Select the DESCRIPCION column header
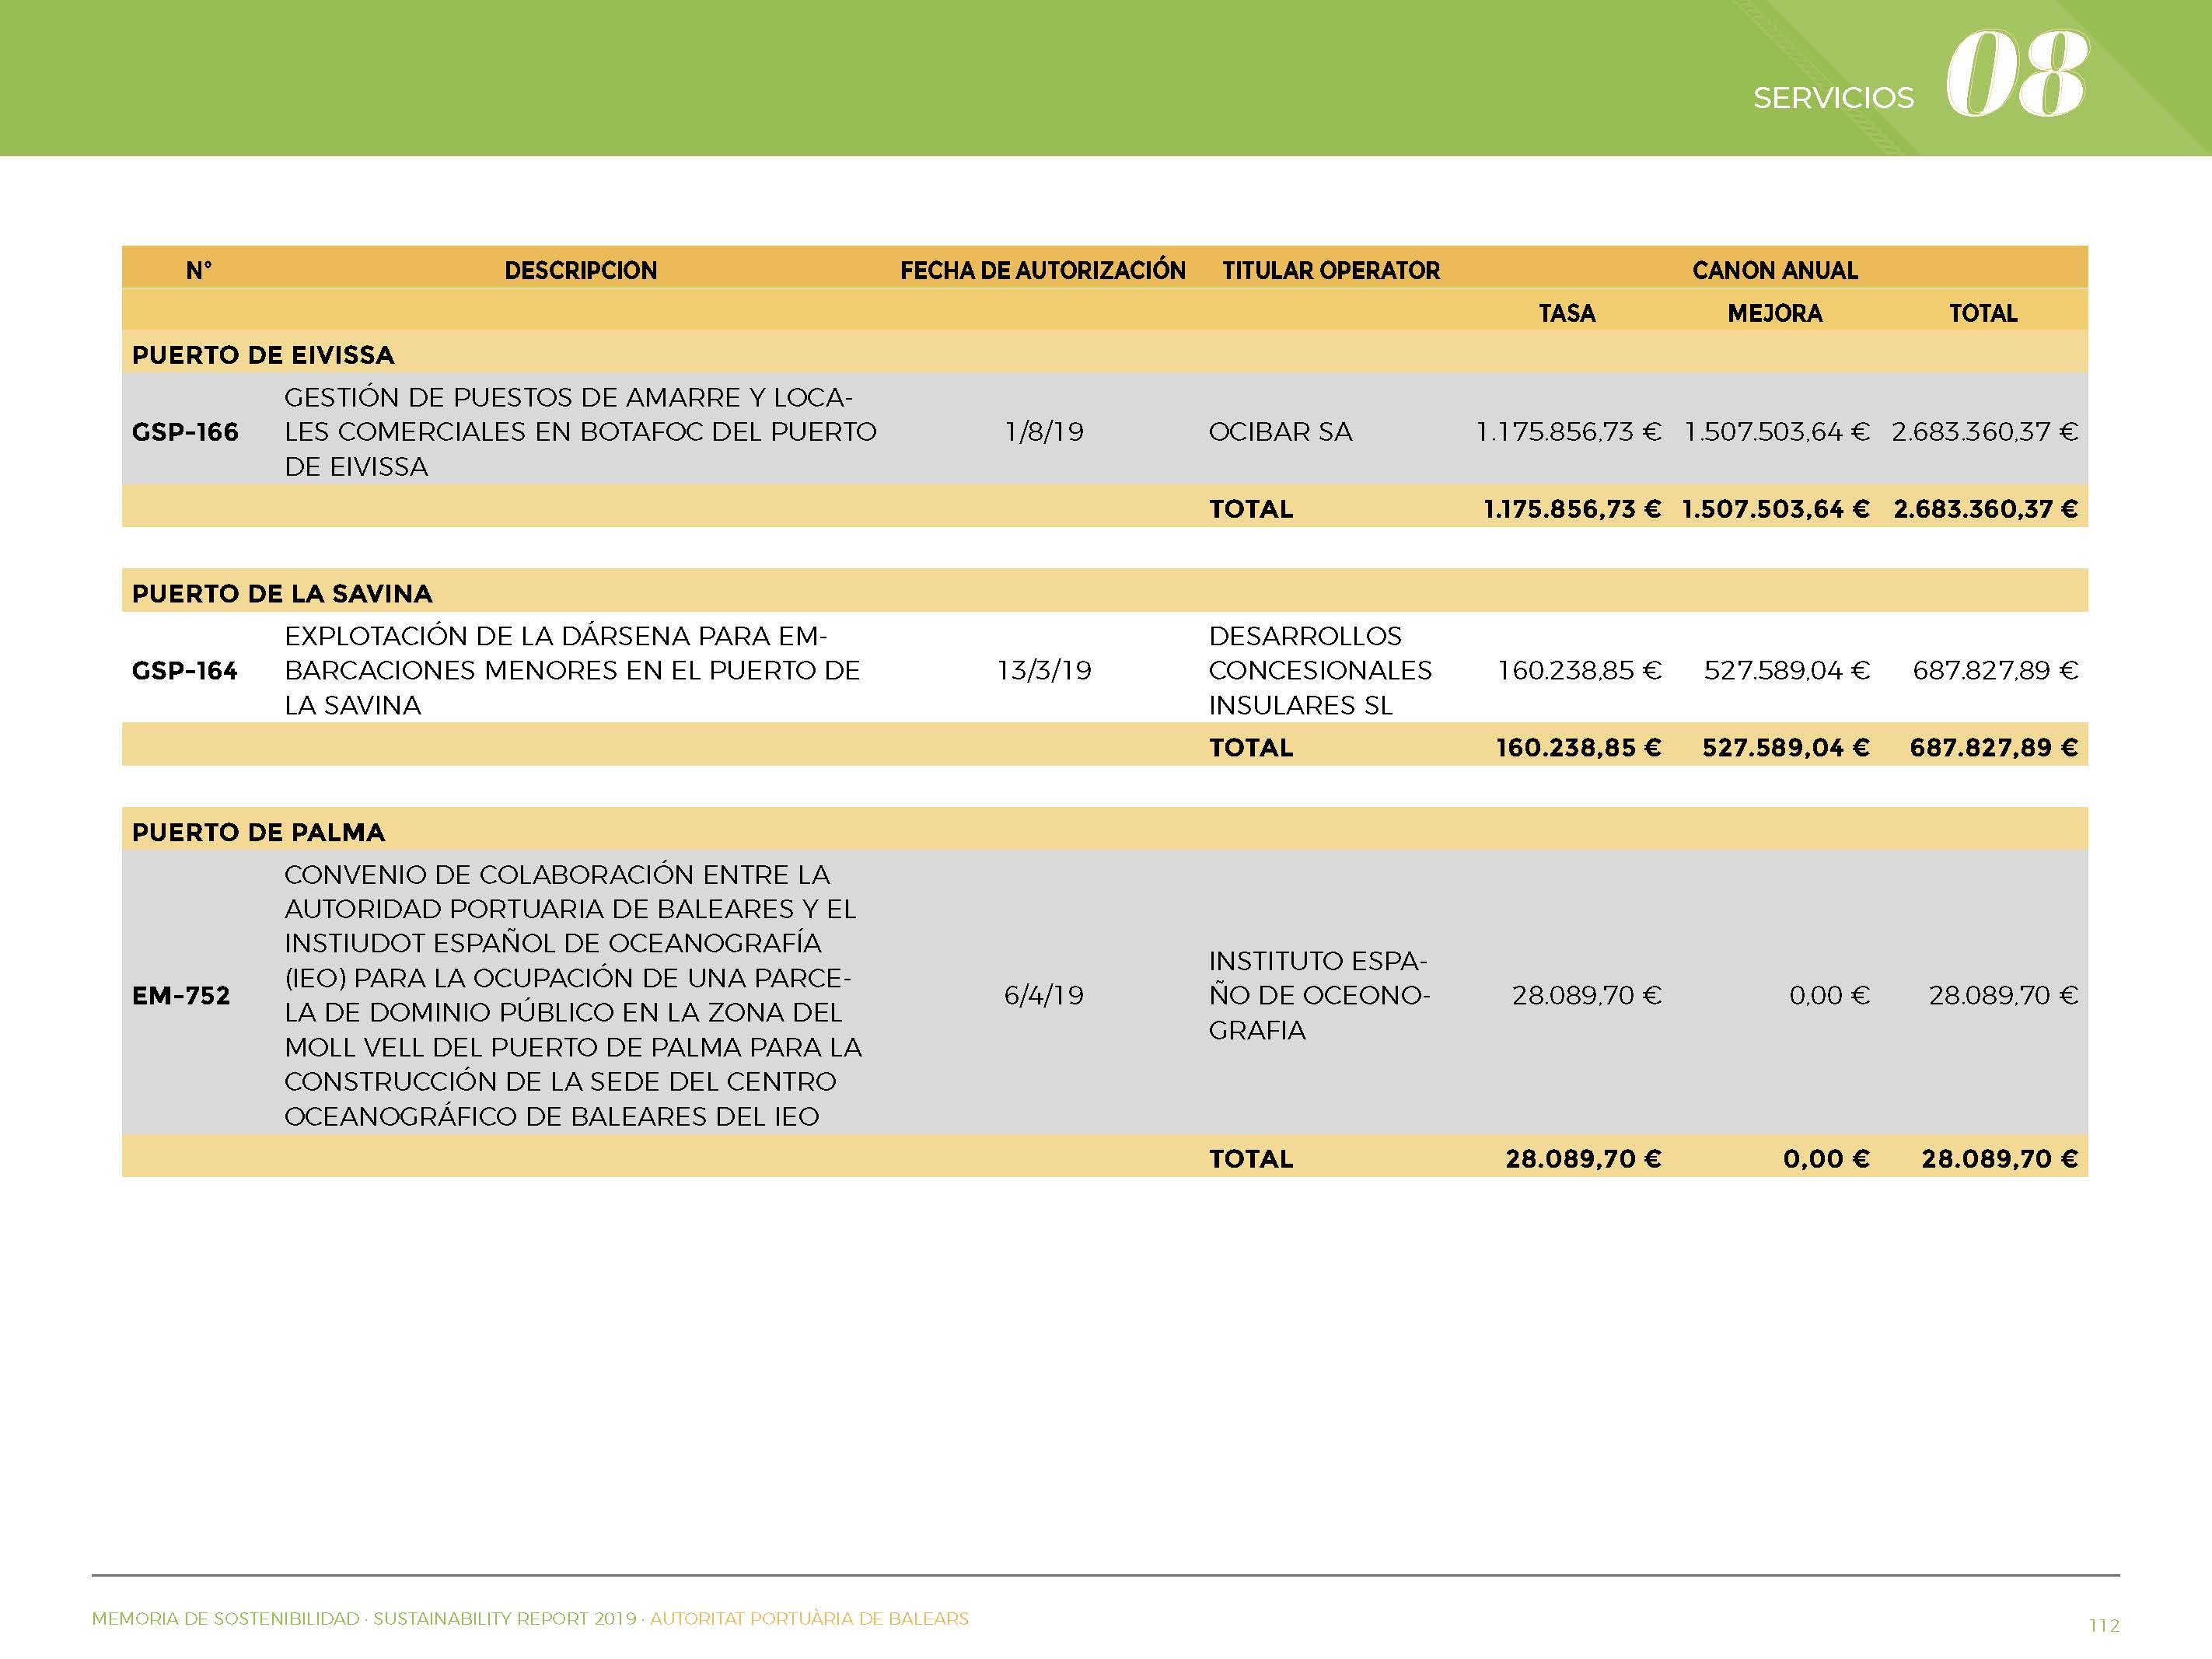 point(581,270)
